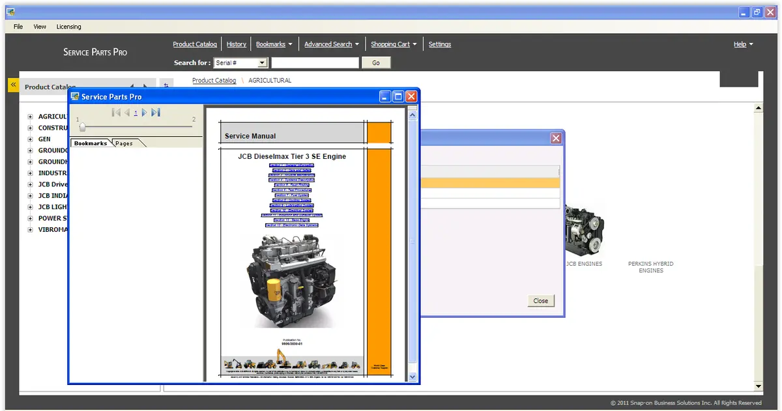The height and width of the screenshot is (411, 782).
Task: Click the page slider handle in the viewer
Action: [x=82, y=127]
